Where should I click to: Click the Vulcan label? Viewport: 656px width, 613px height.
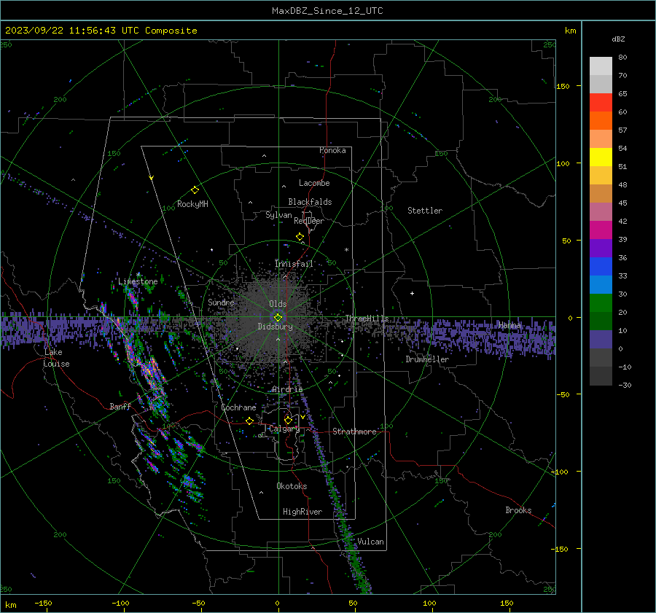coord(370,542)
